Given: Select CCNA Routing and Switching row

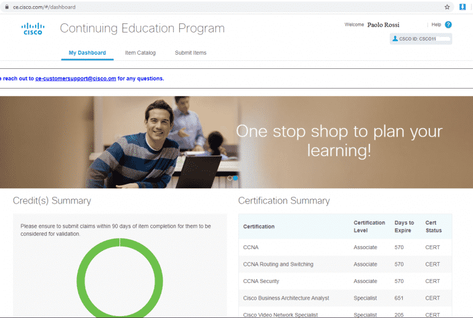Looking at the screenshot, I should 345,264.
